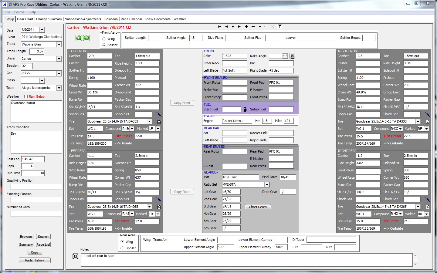Click the add new record plus icon
The height and width of the screenshot is (273, 437).
click(246, 27)
